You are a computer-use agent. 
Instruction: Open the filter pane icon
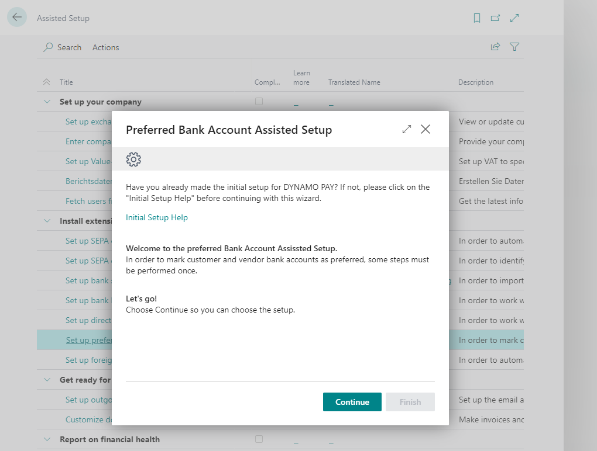[x=514, y=47]
